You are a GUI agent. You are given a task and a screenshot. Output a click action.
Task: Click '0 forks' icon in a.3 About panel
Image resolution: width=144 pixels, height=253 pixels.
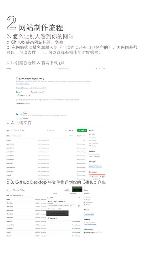point(85,205)
